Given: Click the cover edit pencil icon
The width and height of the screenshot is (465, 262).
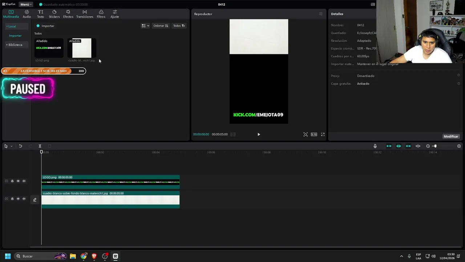Looking at the screenshot, I should (x=35, y=199).
